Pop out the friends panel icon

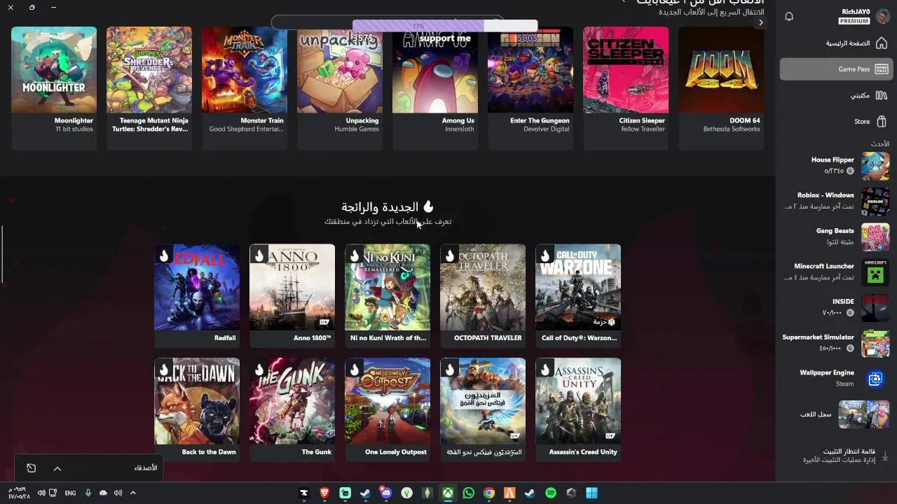pos(31,468)
